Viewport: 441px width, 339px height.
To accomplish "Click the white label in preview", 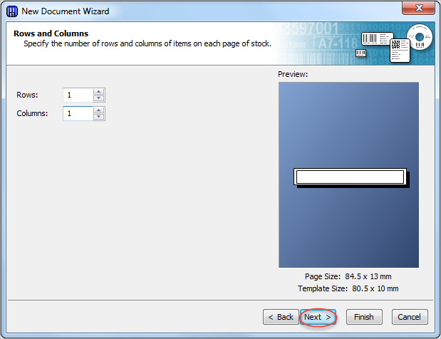I will pyautogui.click(x=350, y=177).
